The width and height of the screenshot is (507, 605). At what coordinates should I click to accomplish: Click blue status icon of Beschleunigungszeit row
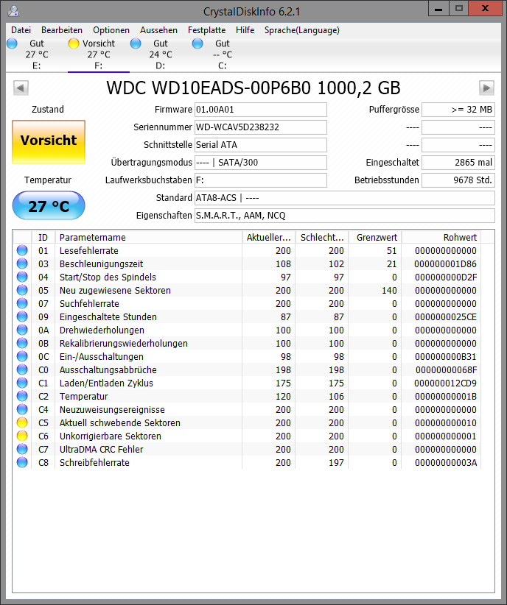22,264
